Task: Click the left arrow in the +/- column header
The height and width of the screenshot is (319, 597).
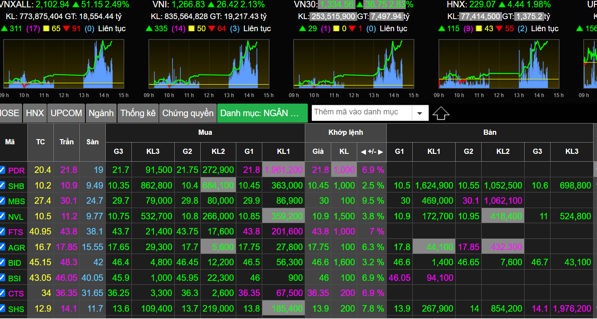Action: tap(363, 152)
